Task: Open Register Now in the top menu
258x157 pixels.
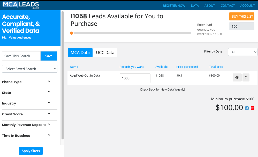Action: click(174, 6)
